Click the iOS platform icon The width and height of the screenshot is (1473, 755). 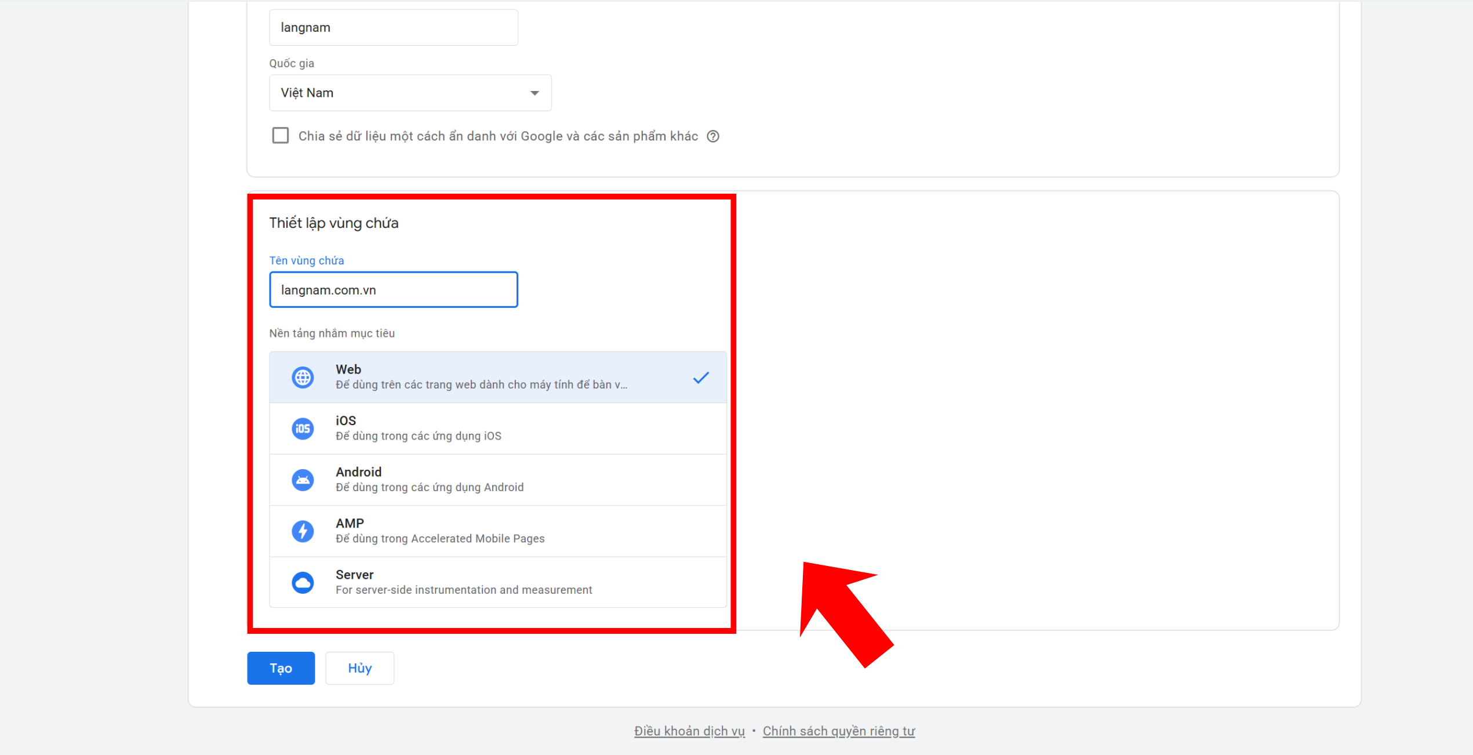click(x=303, y=429)
